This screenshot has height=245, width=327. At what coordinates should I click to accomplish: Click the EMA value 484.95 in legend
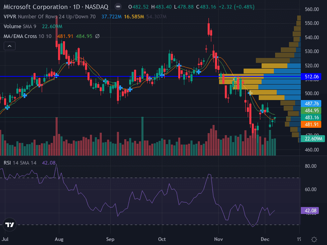pyautogui.click(x=84, y=36)
